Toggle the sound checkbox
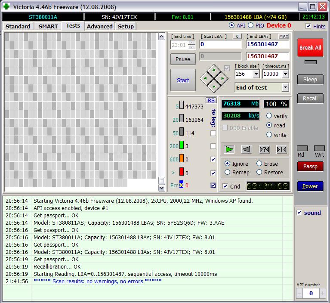 (x=299, y=212)
